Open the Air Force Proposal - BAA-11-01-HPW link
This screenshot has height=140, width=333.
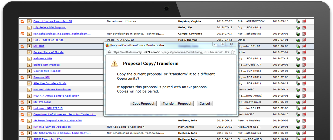58,121
